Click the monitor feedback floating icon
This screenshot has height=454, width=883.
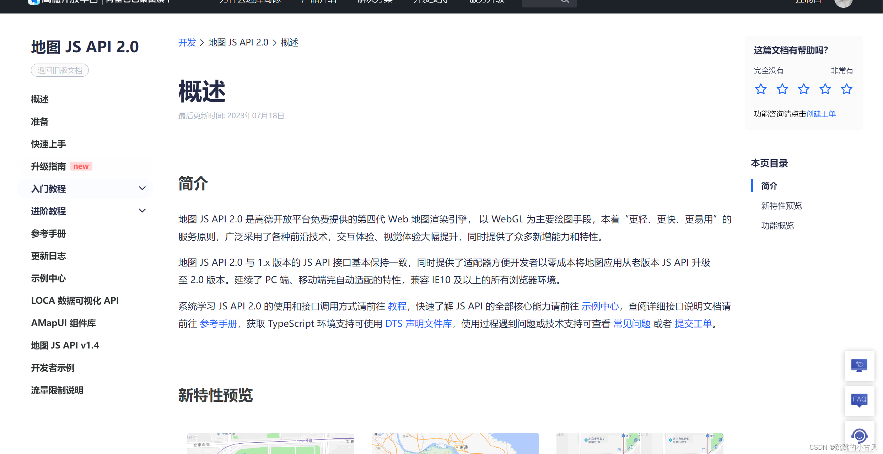point(859,366)
